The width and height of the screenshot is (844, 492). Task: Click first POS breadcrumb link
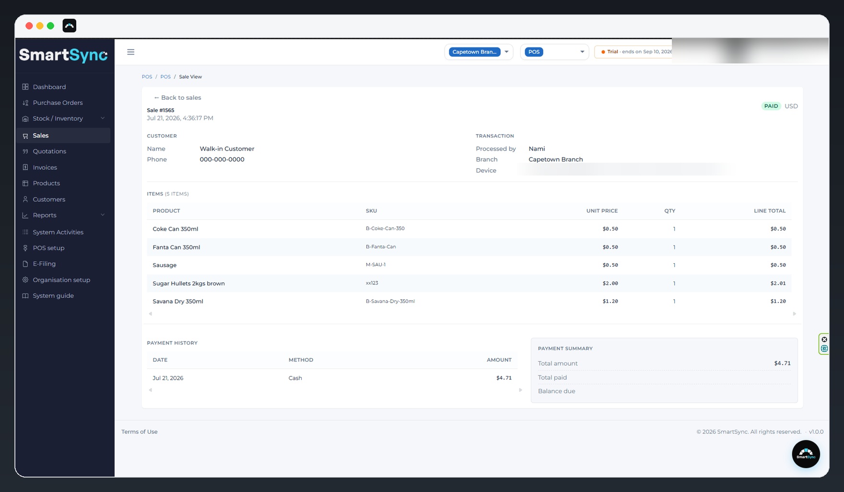click(147, 77)
